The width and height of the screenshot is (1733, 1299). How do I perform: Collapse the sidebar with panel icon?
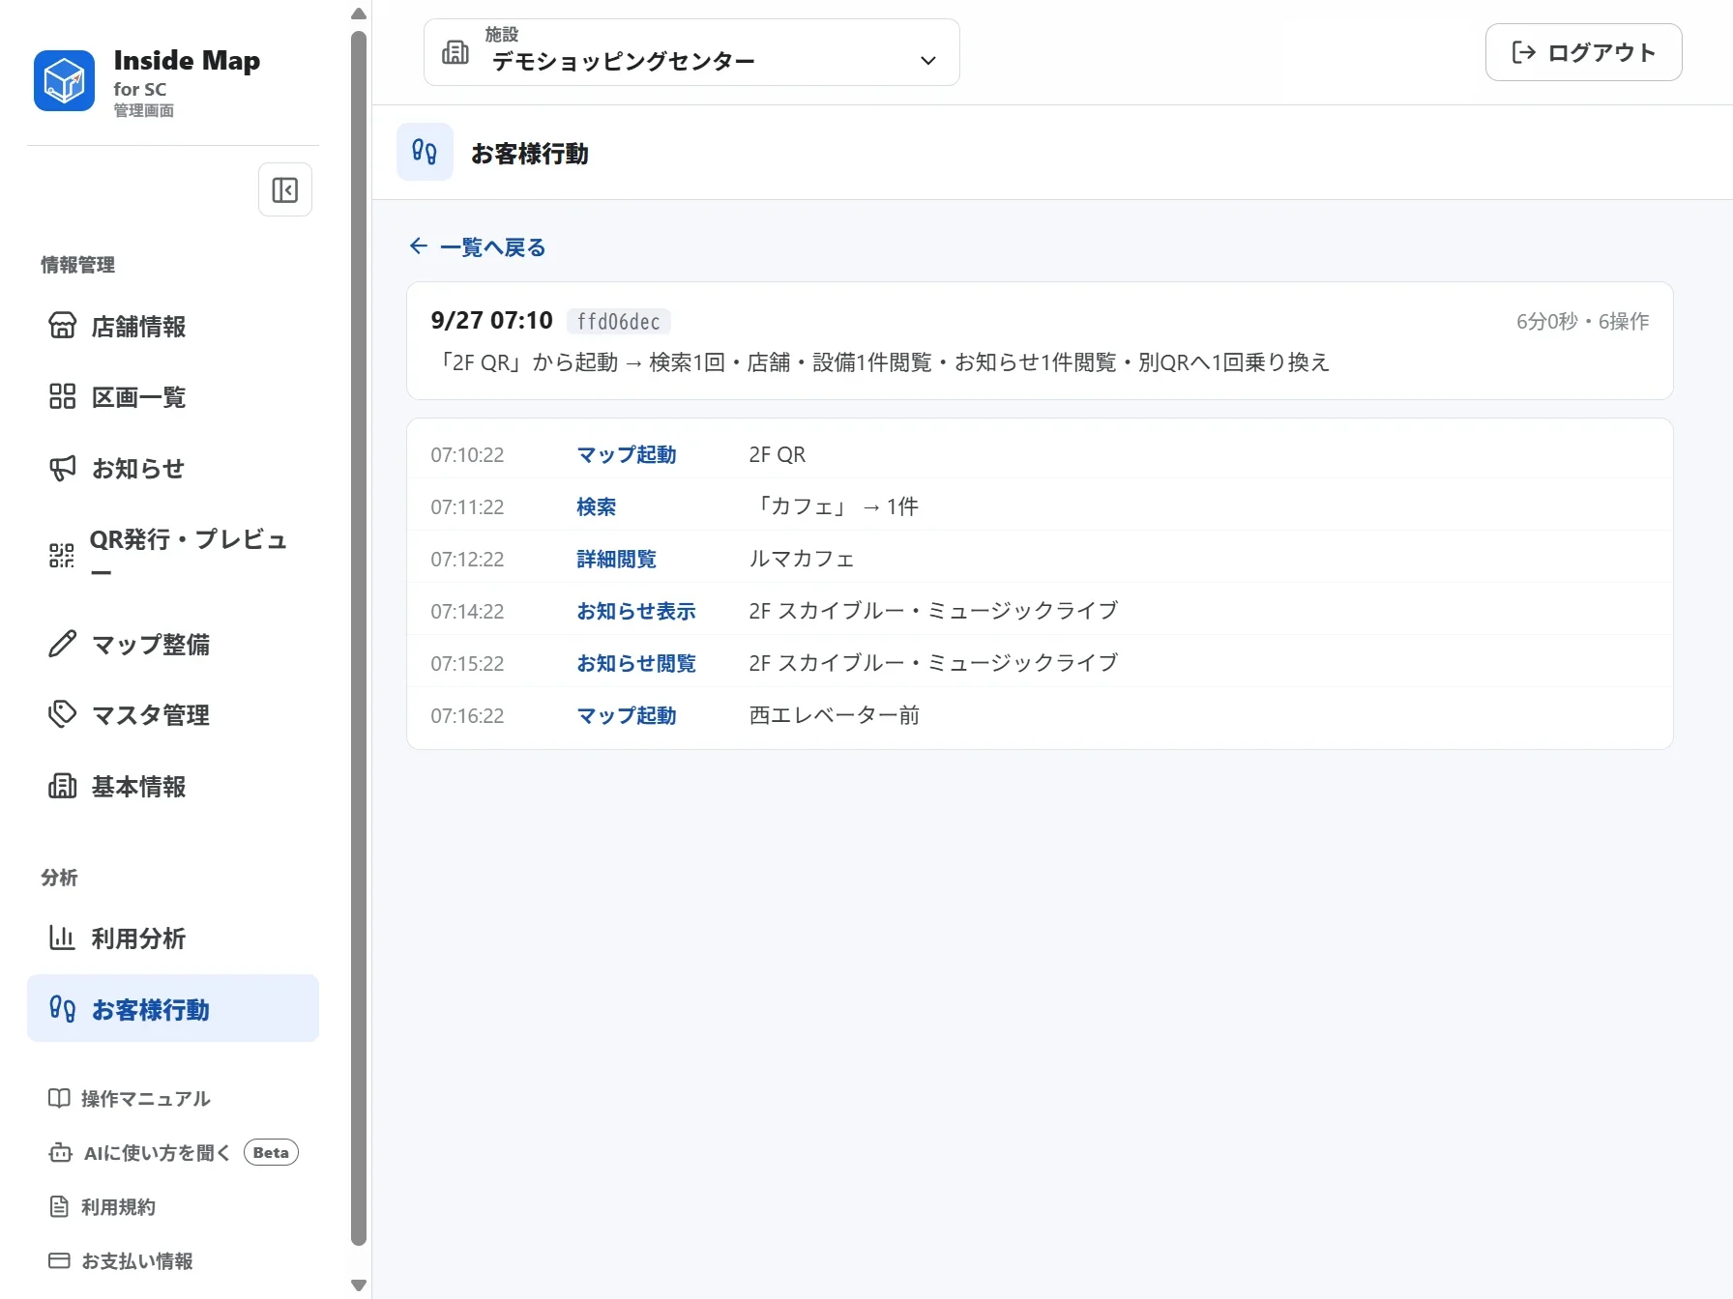pyautogui.click(x=285, y=189)
